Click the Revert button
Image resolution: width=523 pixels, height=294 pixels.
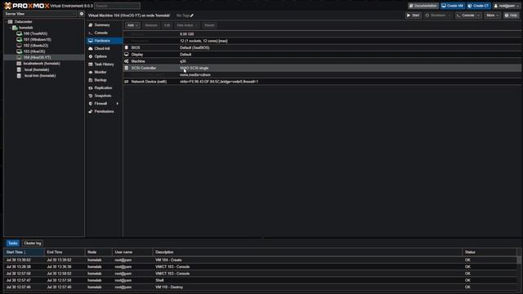click(x=209, y=25)
